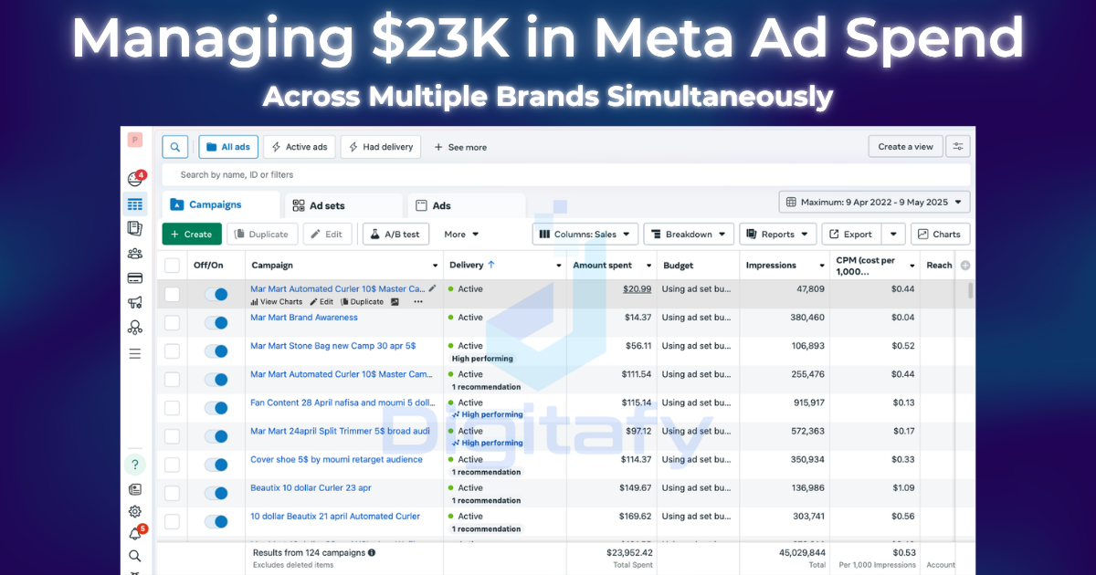This screenshot has height=575, width=1096.
Task: Click the table's vertical scrollbar
Action: tap(970, 292)
